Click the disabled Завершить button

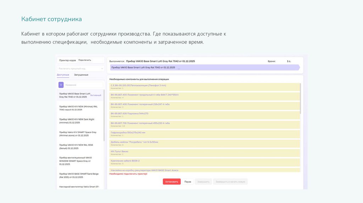click(x=203, y=182)
